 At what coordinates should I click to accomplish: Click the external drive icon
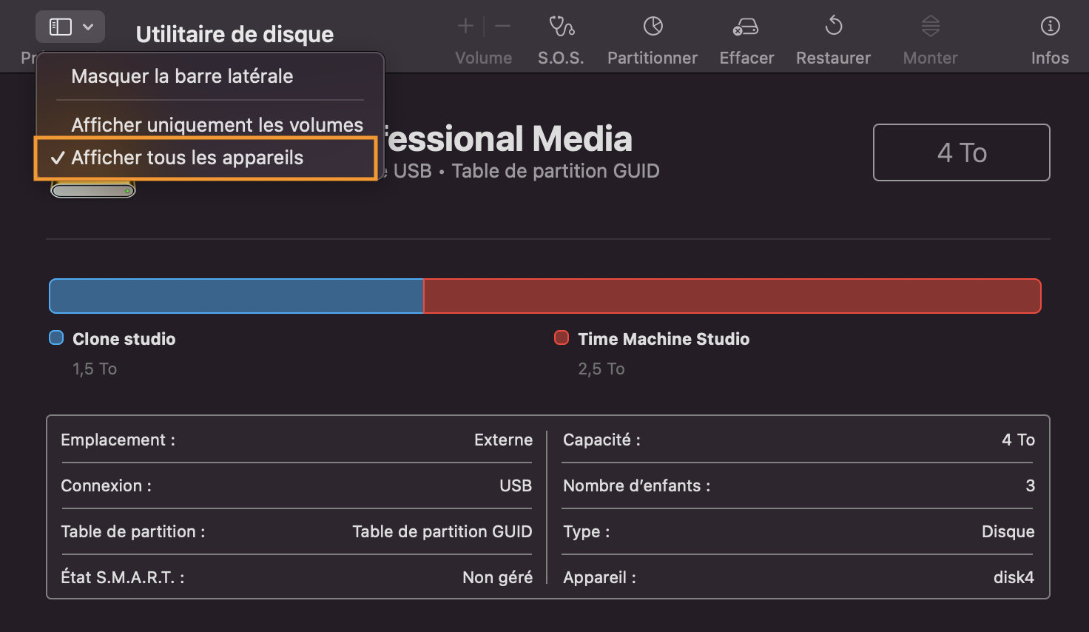point(93,190)
